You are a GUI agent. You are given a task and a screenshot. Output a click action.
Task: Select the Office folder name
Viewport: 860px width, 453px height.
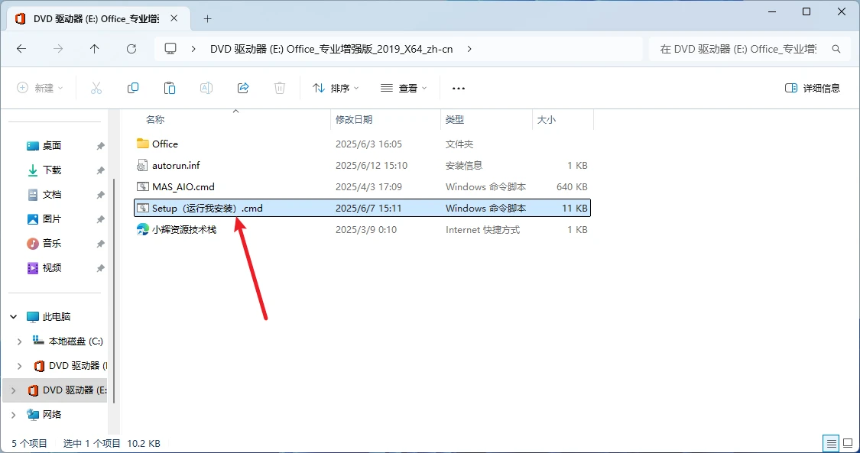pyautogui.click(x=165, y=144)
